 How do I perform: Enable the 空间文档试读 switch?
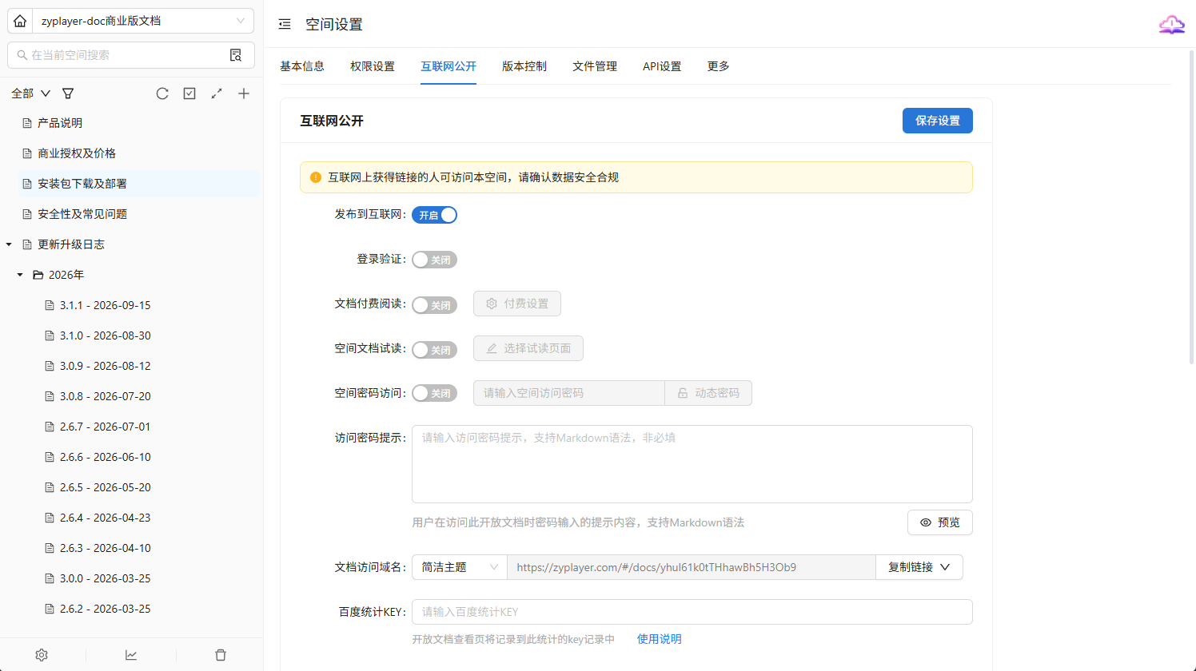coord(434,349)
